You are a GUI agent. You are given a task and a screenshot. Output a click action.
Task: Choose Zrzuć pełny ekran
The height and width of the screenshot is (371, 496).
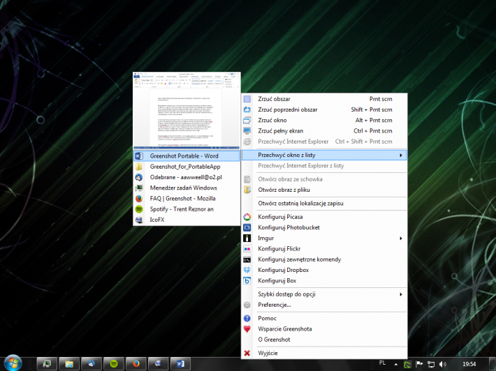coord(325,131)
